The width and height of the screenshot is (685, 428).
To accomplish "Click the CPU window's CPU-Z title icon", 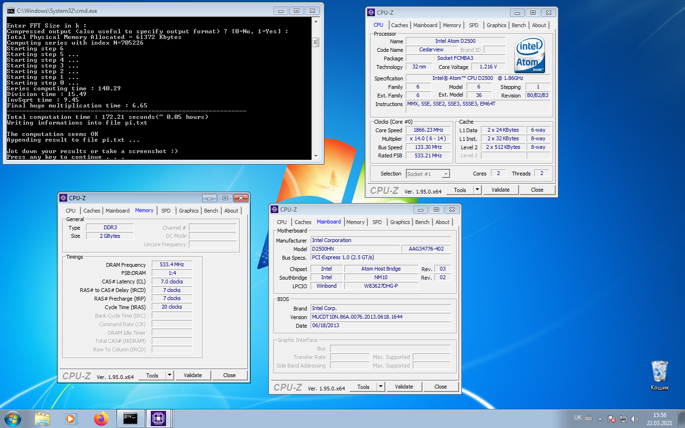I will coord(371,12).
